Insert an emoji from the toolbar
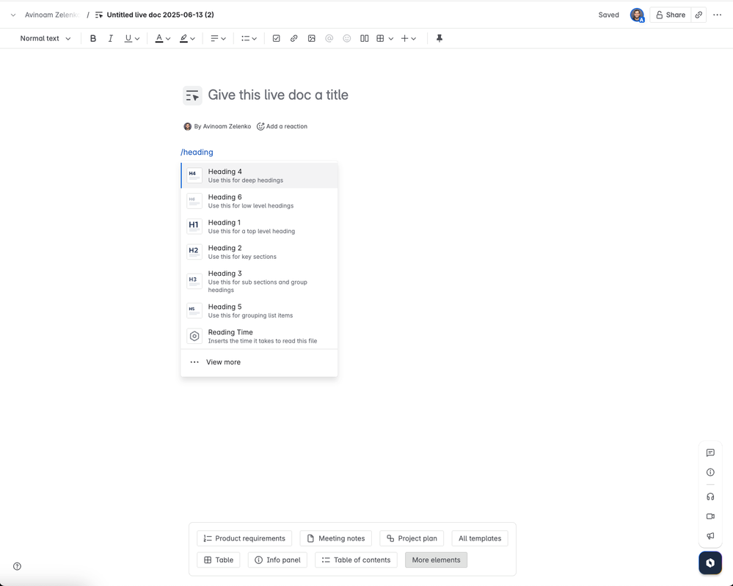Screen dimensions: 733x586 [x=346, y=38]
